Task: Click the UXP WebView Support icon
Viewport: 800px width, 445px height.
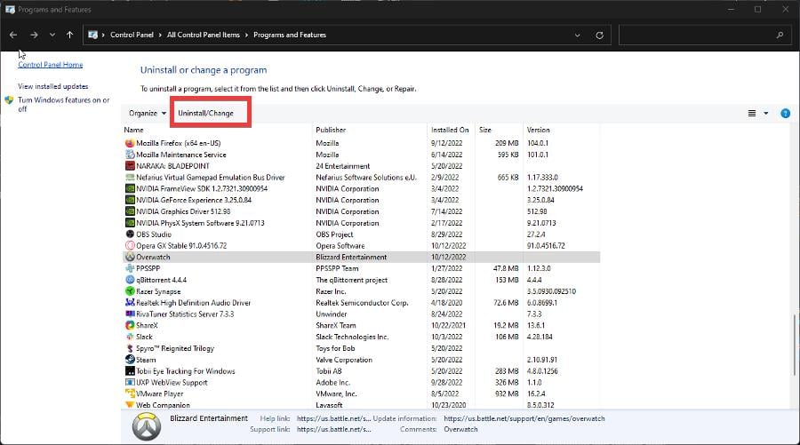Action: [130, 382]
